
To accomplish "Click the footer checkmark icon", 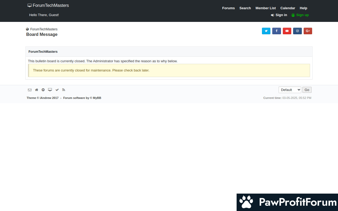I will click(57, 90).
